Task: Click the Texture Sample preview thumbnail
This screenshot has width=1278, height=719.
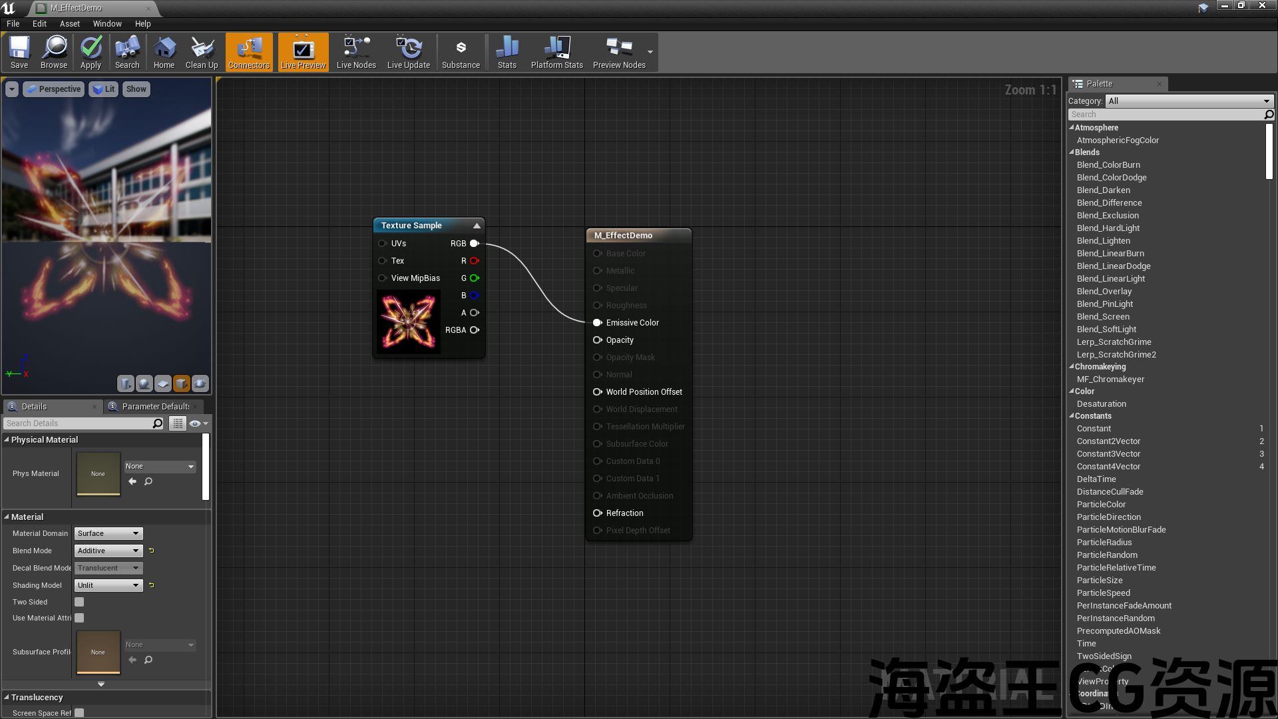Action: coord(409,322)
